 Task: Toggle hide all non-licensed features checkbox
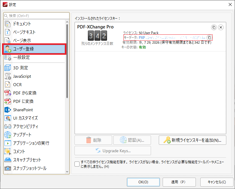pyautogui.click(x=77, y=164)
